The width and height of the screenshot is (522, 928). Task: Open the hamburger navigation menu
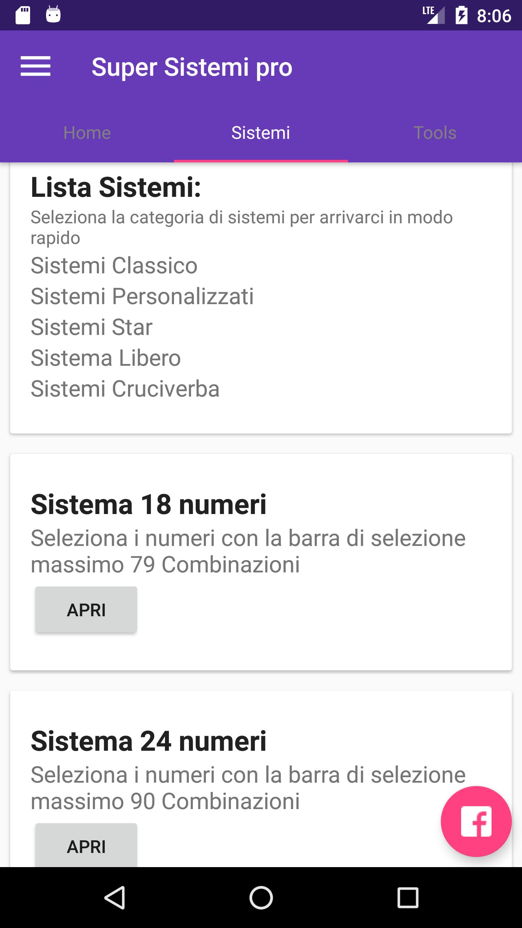click(35, 67)
